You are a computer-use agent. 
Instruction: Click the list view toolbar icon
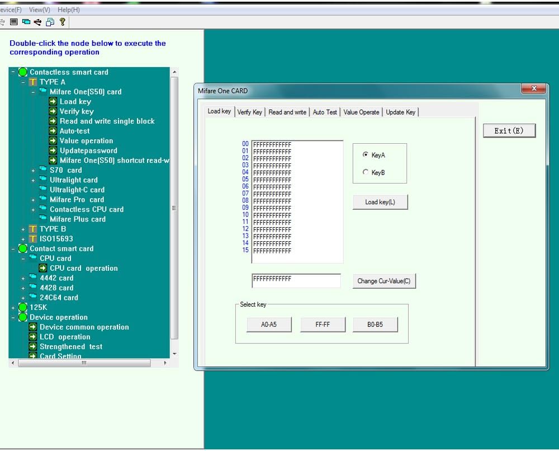(x=13, y=22)
